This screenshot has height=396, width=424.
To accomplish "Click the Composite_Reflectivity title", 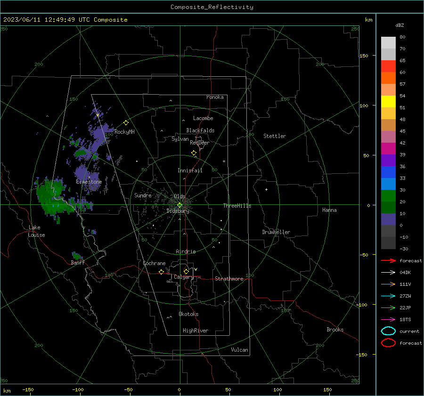I will (x=212, y=7).
